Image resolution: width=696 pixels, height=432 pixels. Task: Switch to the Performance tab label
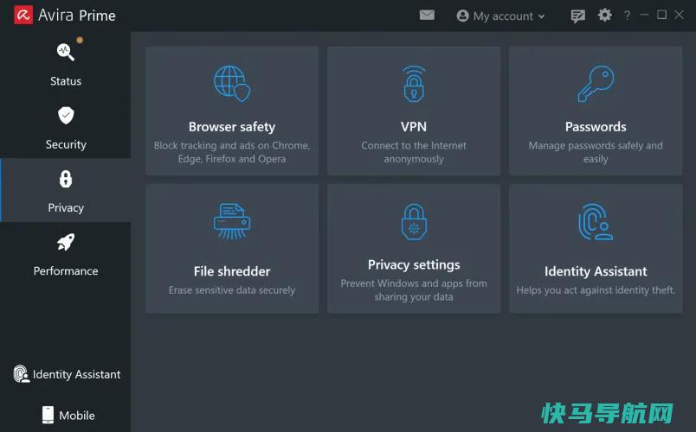[66, 270]
